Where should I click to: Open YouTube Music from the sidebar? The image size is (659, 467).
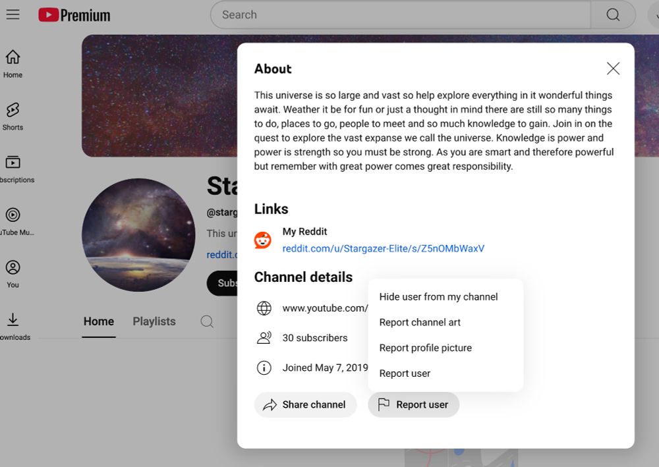point(17,221)
